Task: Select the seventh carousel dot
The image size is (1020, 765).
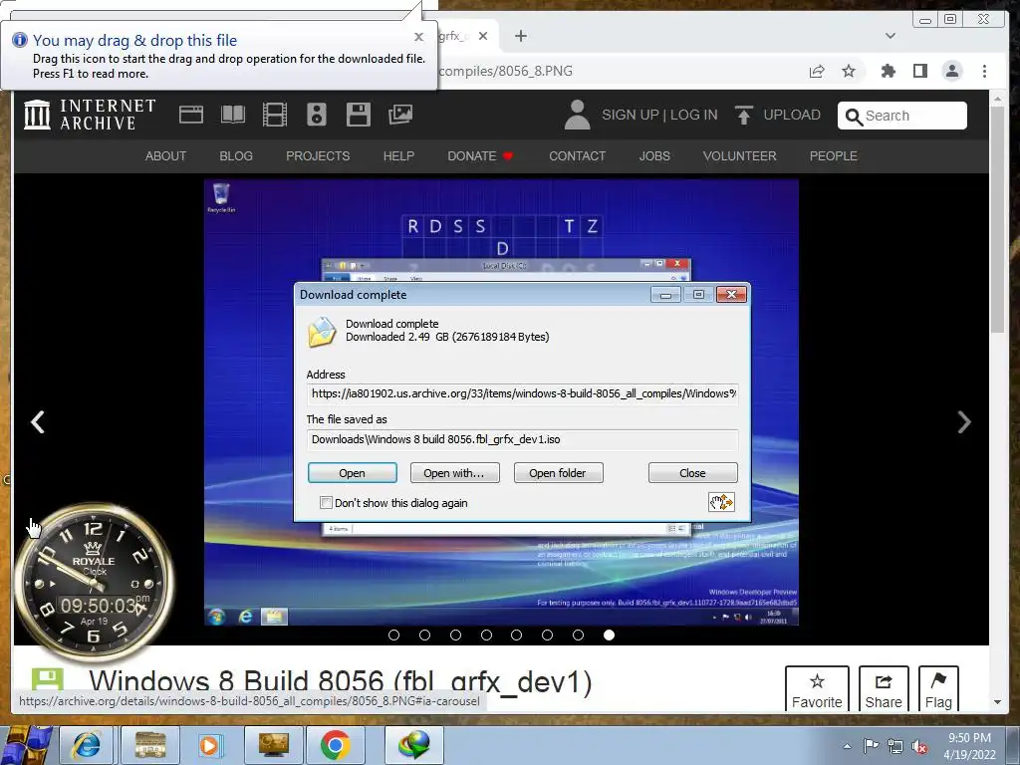Action: coord(578,635)
